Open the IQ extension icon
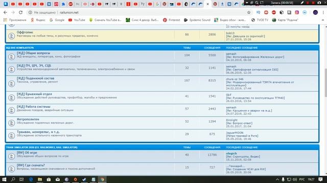This screenshot has width=327, height=183. (258, 12)
